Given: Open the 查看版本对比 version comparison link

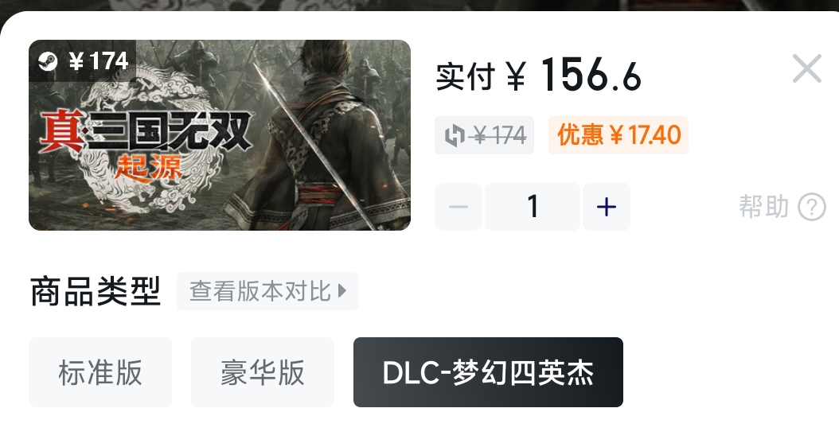Looking at the screenshot, I should pyautogui.click(x=267, y=291).
